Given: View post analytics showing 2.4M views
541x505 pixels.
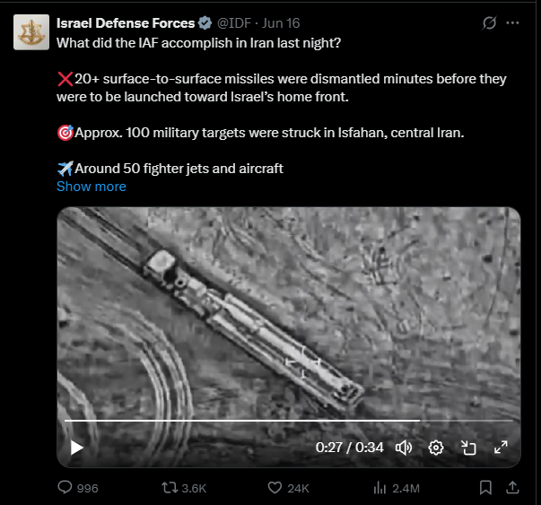Looking at the screenshot, I should [x=380, y=488].
